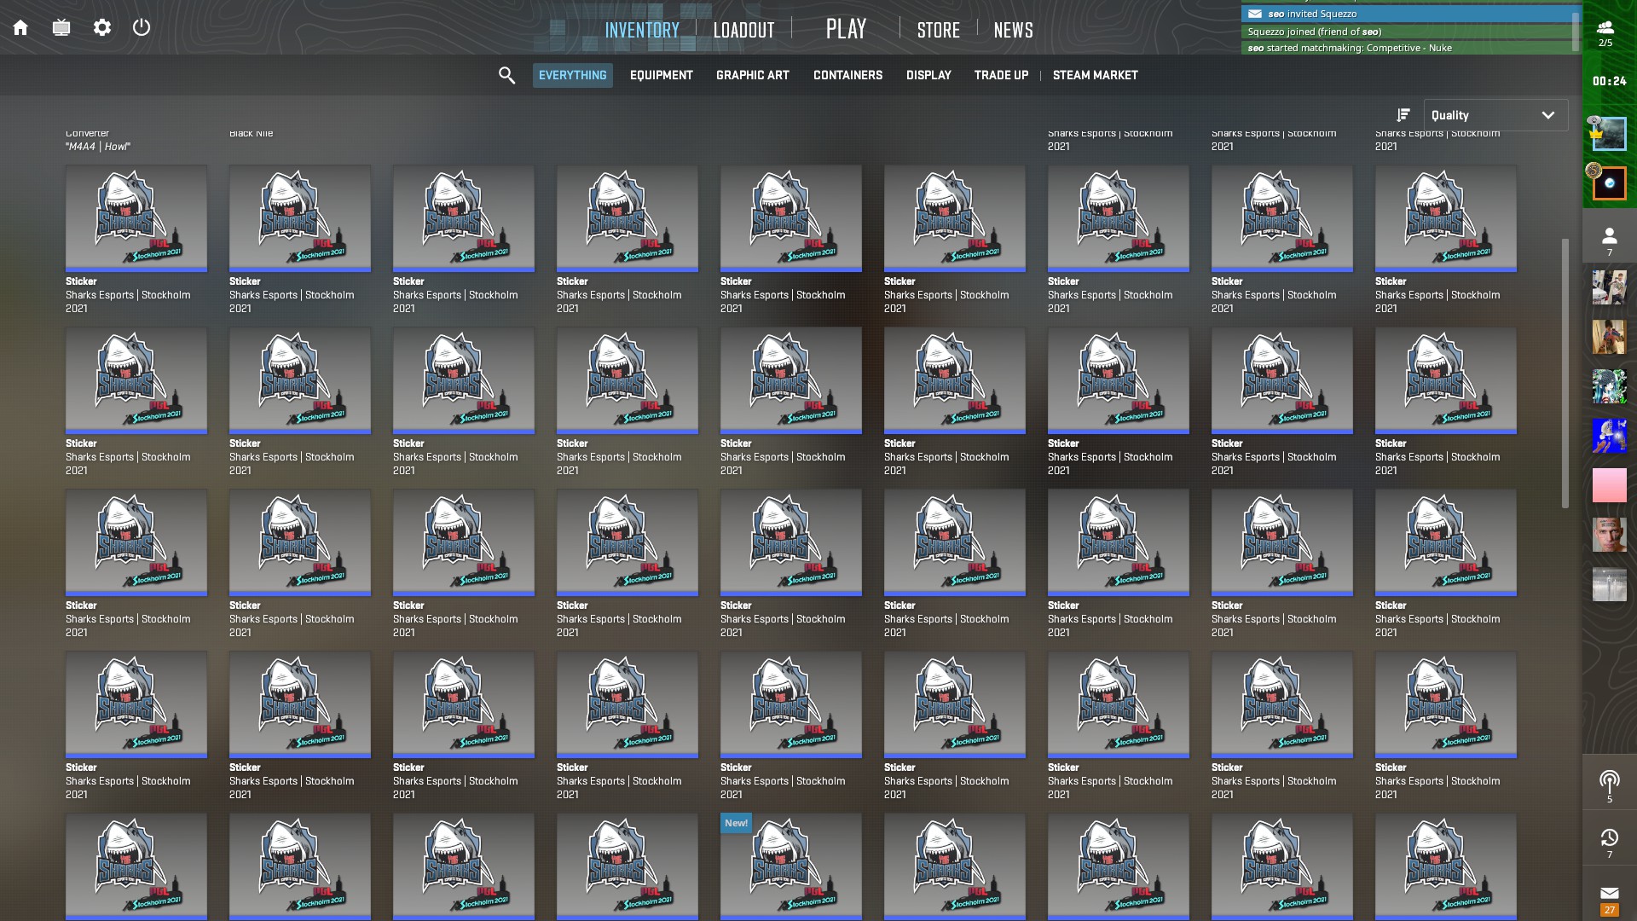Open the Store tab
Viewport: 1637px width, 921px height.
(x=938, y=30)
